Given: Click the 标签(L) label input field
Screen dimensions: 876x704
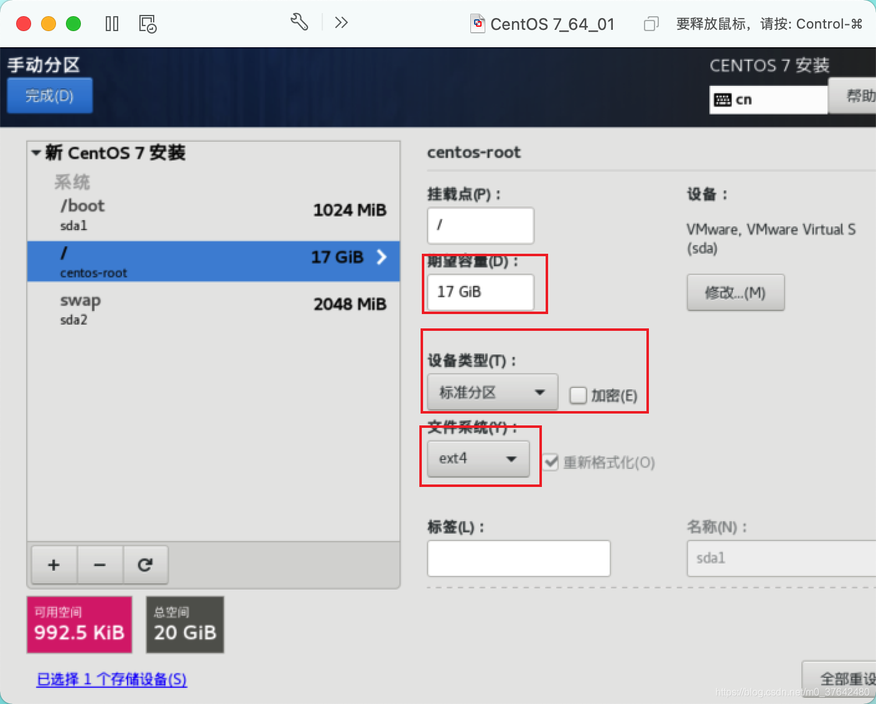Looking at the screenshot, I should point(518,558).
